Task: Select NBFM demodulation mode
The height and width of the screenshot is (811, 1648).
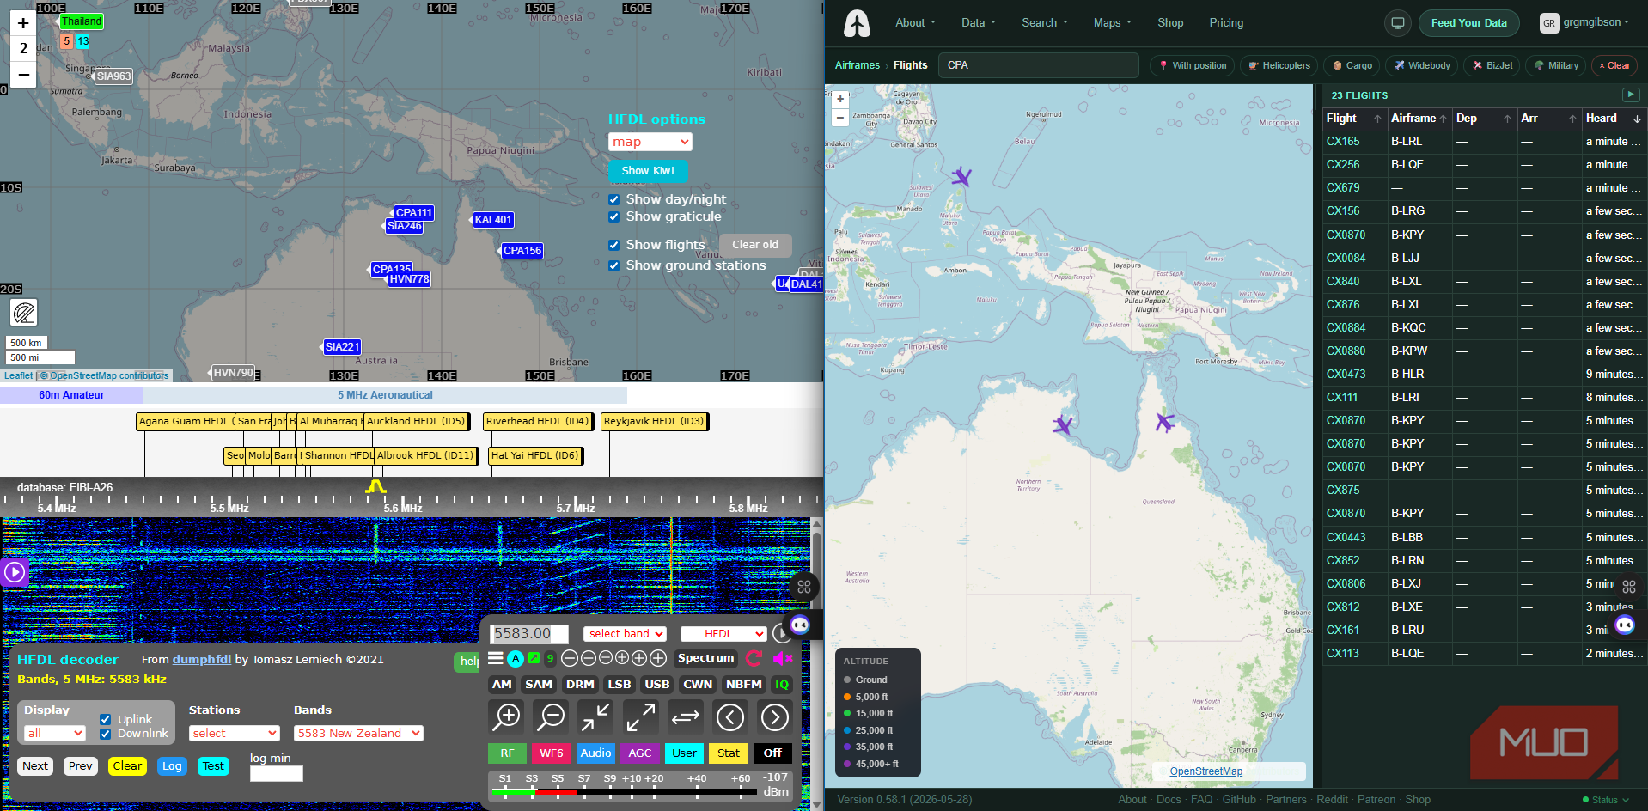Action: 744,685
